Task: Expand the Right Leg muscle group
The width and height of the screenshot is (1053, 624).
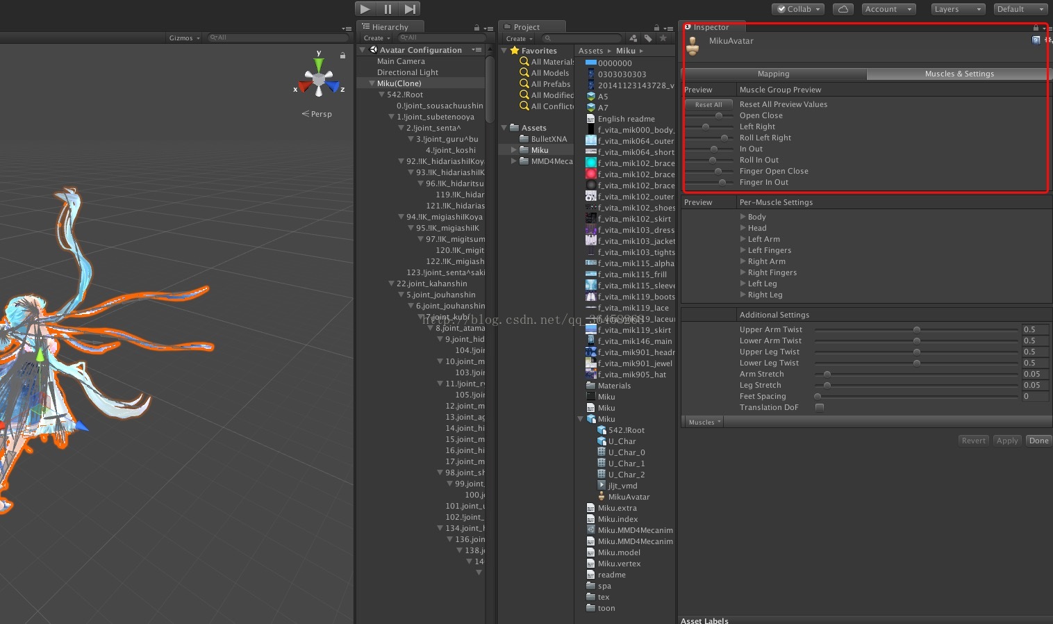Action: (743, 295)
